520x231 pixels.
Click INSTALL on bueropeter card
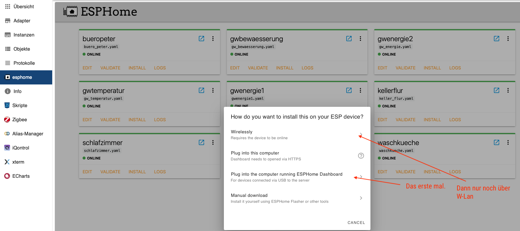point(137,68)
